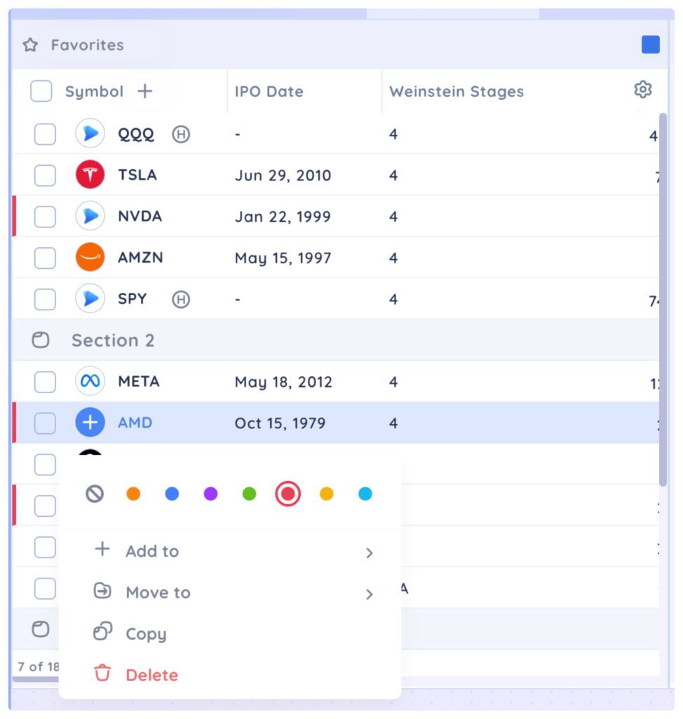Sort by Weinstein Stages column header

coord(457,91)
